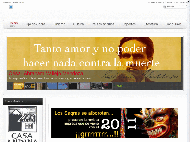Viewport: 190px width, 142px height.
Task: Select the third slideshow thumbnail with stone texture
Action: coord(41,86)
